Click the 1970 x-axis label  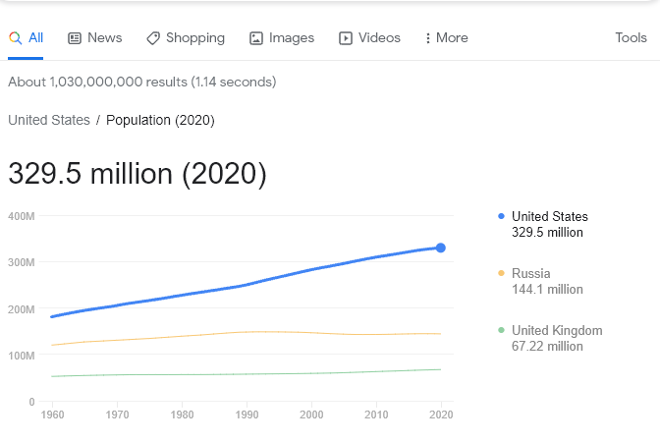pos(118,414)
